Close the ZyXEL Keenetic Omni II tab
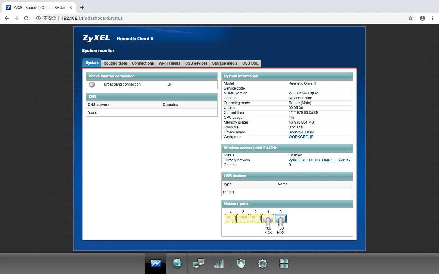Viewport: 439px width, 274px height. coord(71,8)
